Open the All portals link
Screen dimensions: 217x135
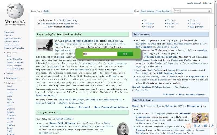coord(197,27)
